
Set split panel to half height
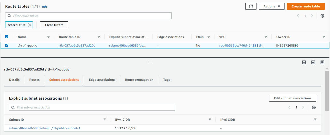pos(313,62)
